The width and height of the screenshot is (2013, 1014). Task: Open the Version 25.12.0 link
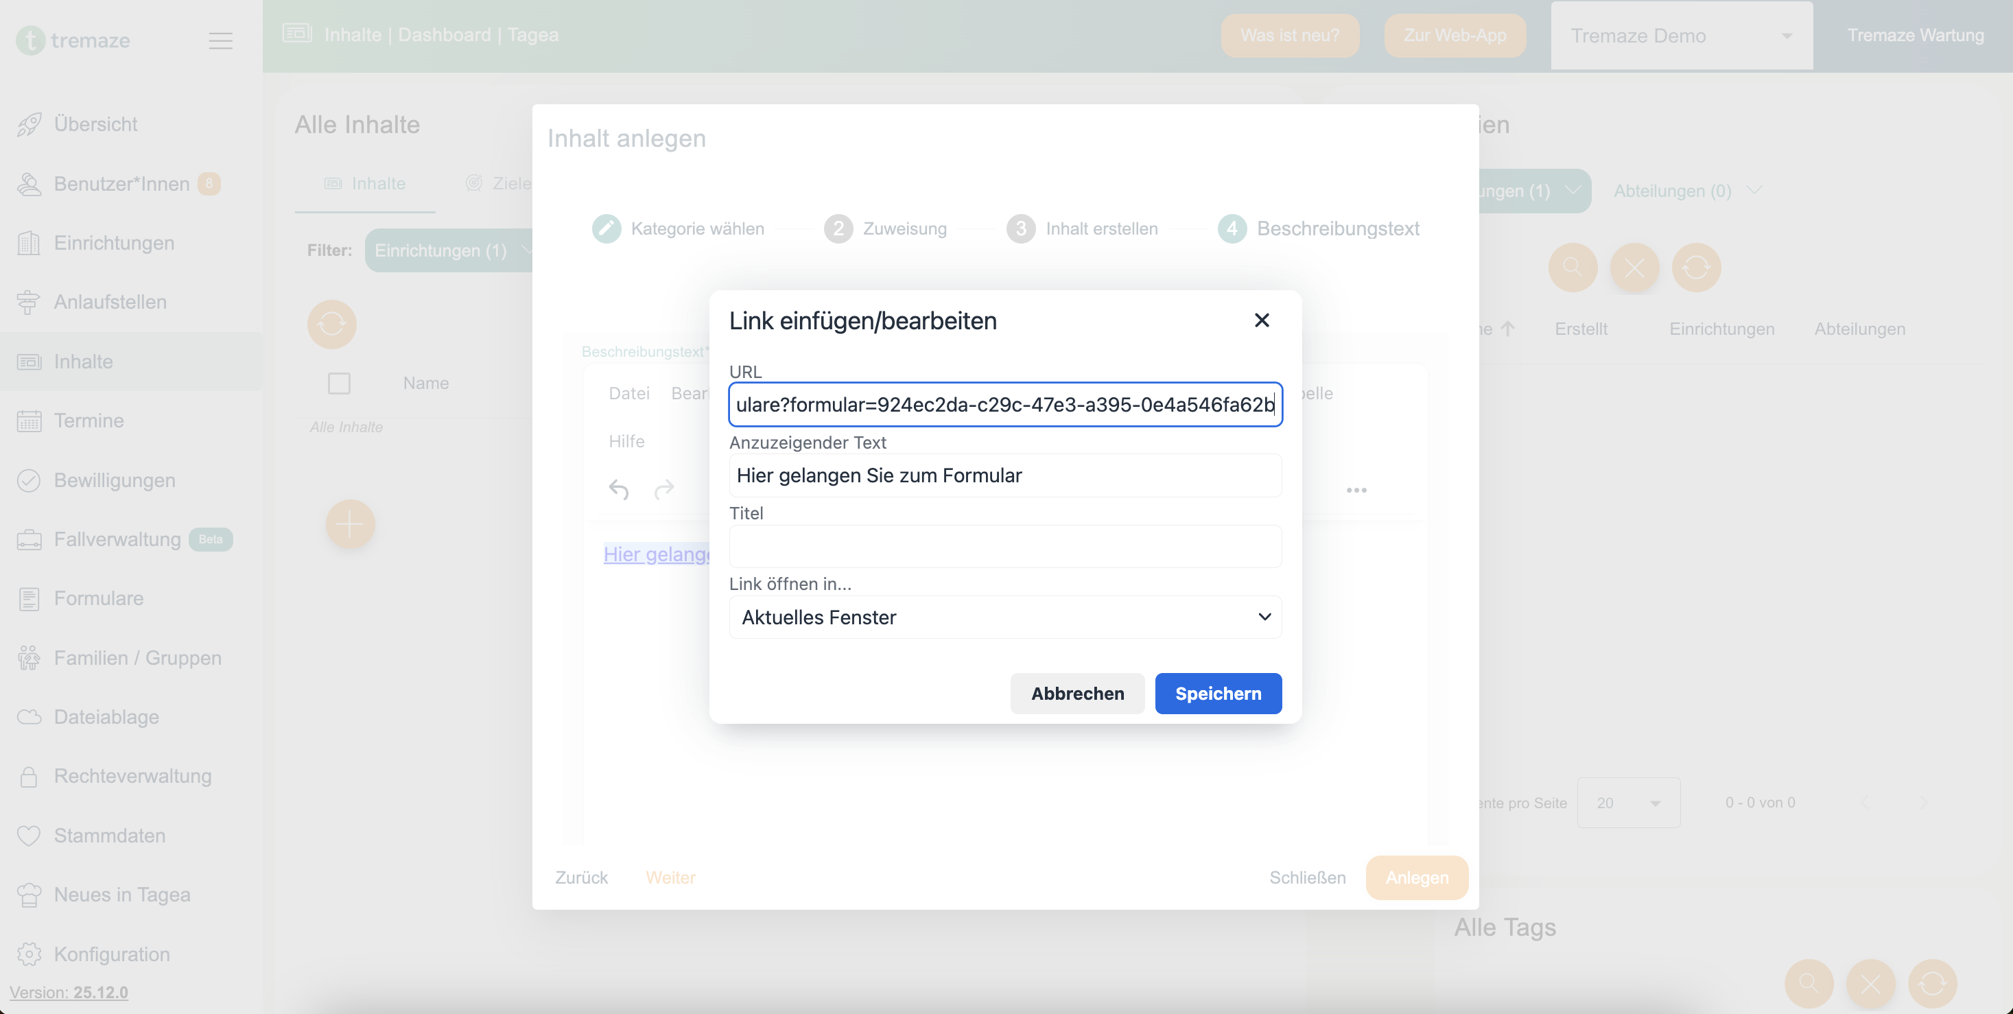[x=69, y=992]
